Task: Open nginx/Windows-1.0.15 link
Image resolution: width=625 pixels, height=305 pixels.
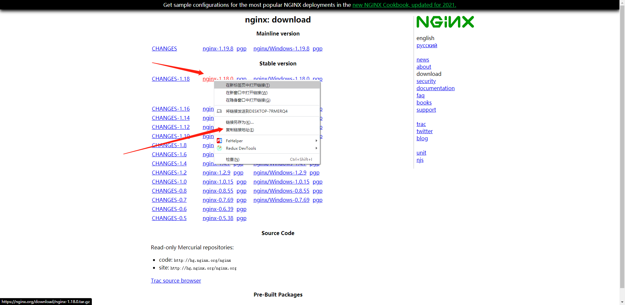Action: point(281,182)
